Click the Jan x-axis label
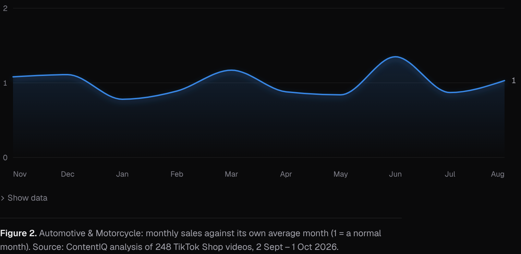521x254 pixels. [x=122, y=174]
